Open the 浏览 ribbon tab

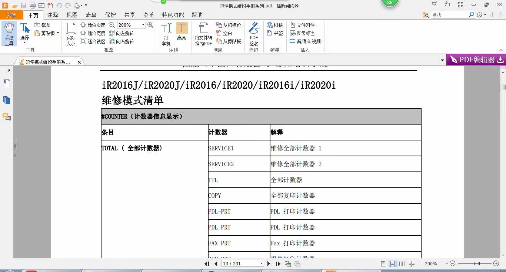tap(149, 15)
